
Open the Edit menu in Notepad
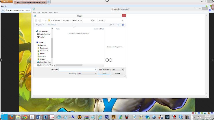point(39,12)
